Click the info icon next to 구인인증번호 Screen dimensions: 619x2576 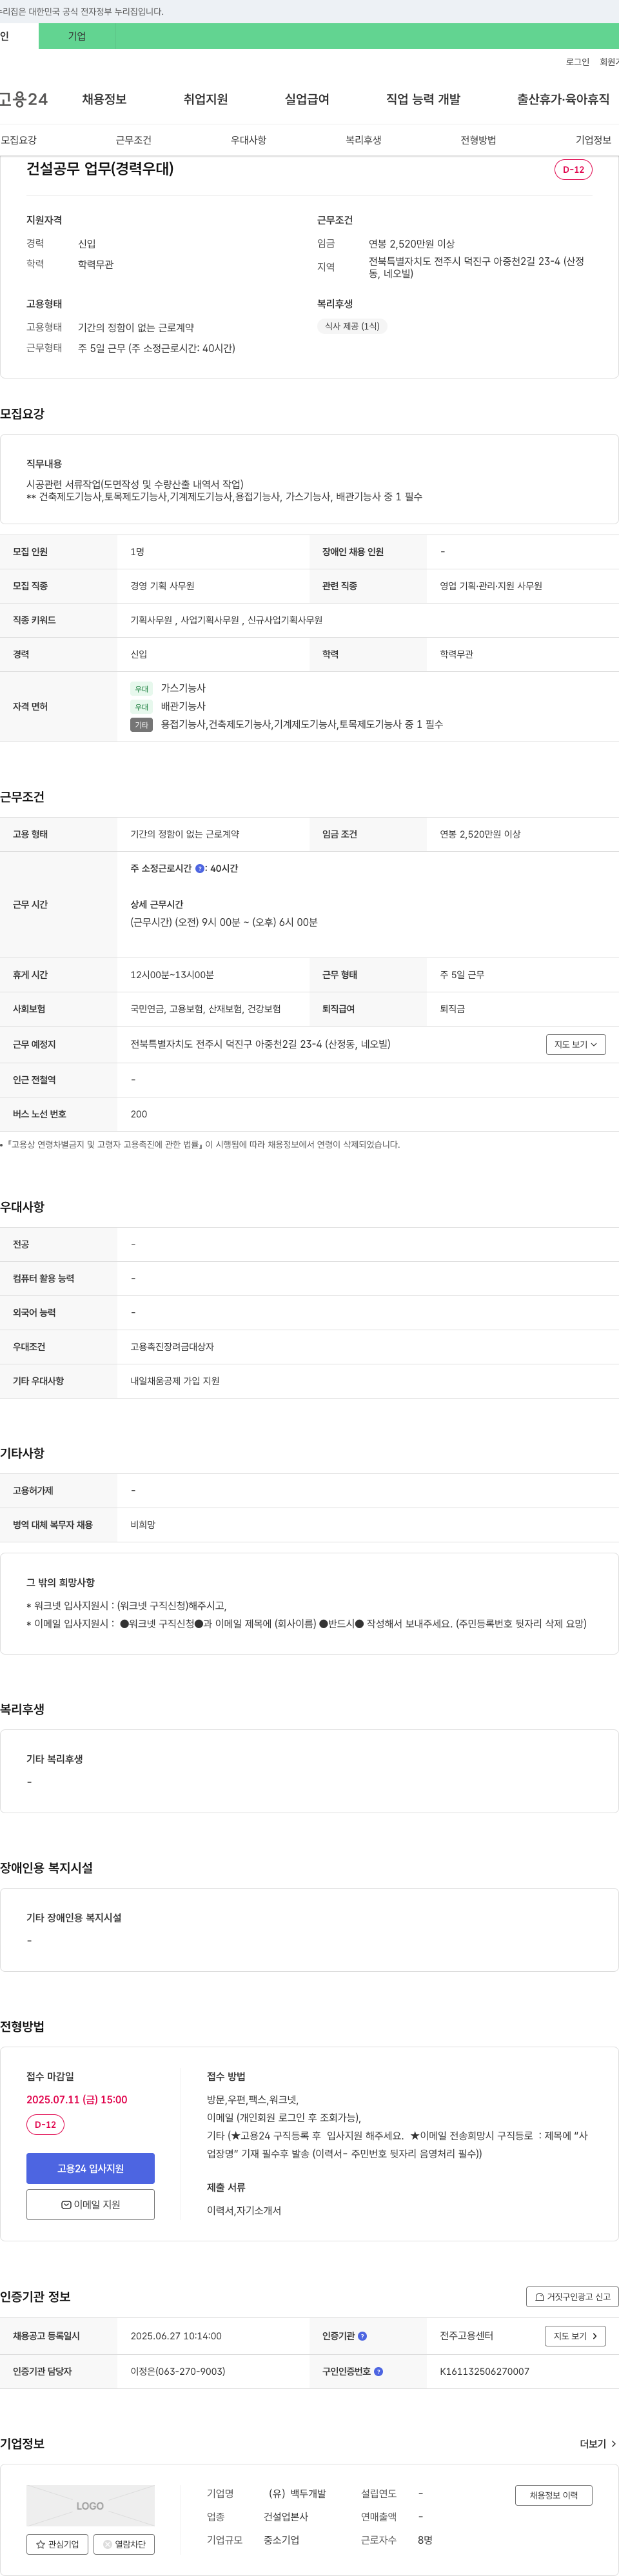pos(378,2371)
